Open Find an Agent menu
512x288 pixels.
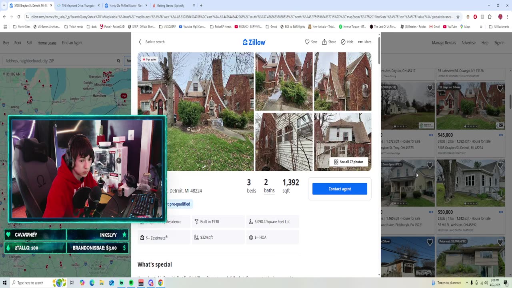coord(72,43)
